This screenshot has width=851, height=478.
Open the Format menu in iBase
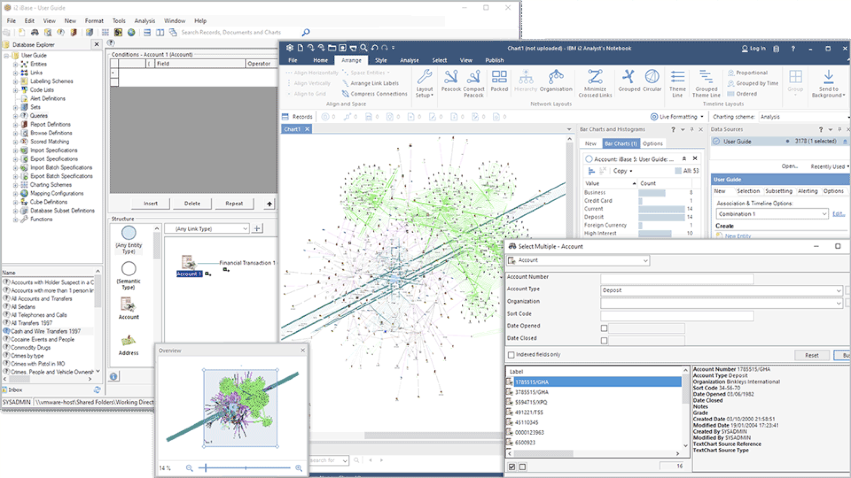click(x=94, y=21)
